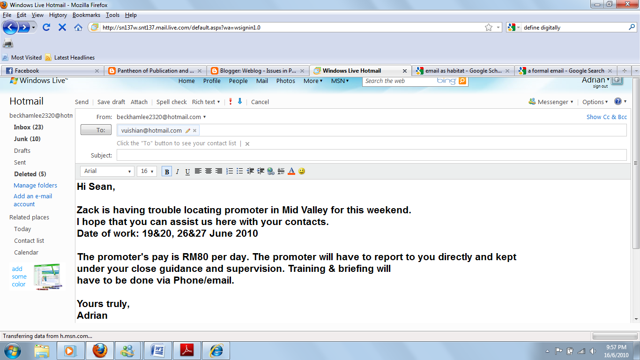Image resolution: width=640 pixels, height=360 pixels.
Task: Edit the vuishian@hotmail.com recipient pencil icon
Action: tap(188, 131)
